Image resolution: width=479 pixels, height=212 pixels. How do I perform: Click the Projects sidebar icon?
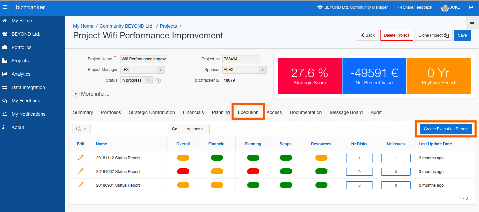click(5, 61)
